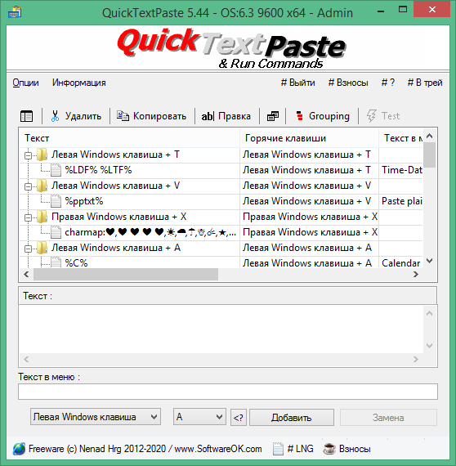Click # В трей to minimize to tray
456x466 pixels.
point(425,83)
